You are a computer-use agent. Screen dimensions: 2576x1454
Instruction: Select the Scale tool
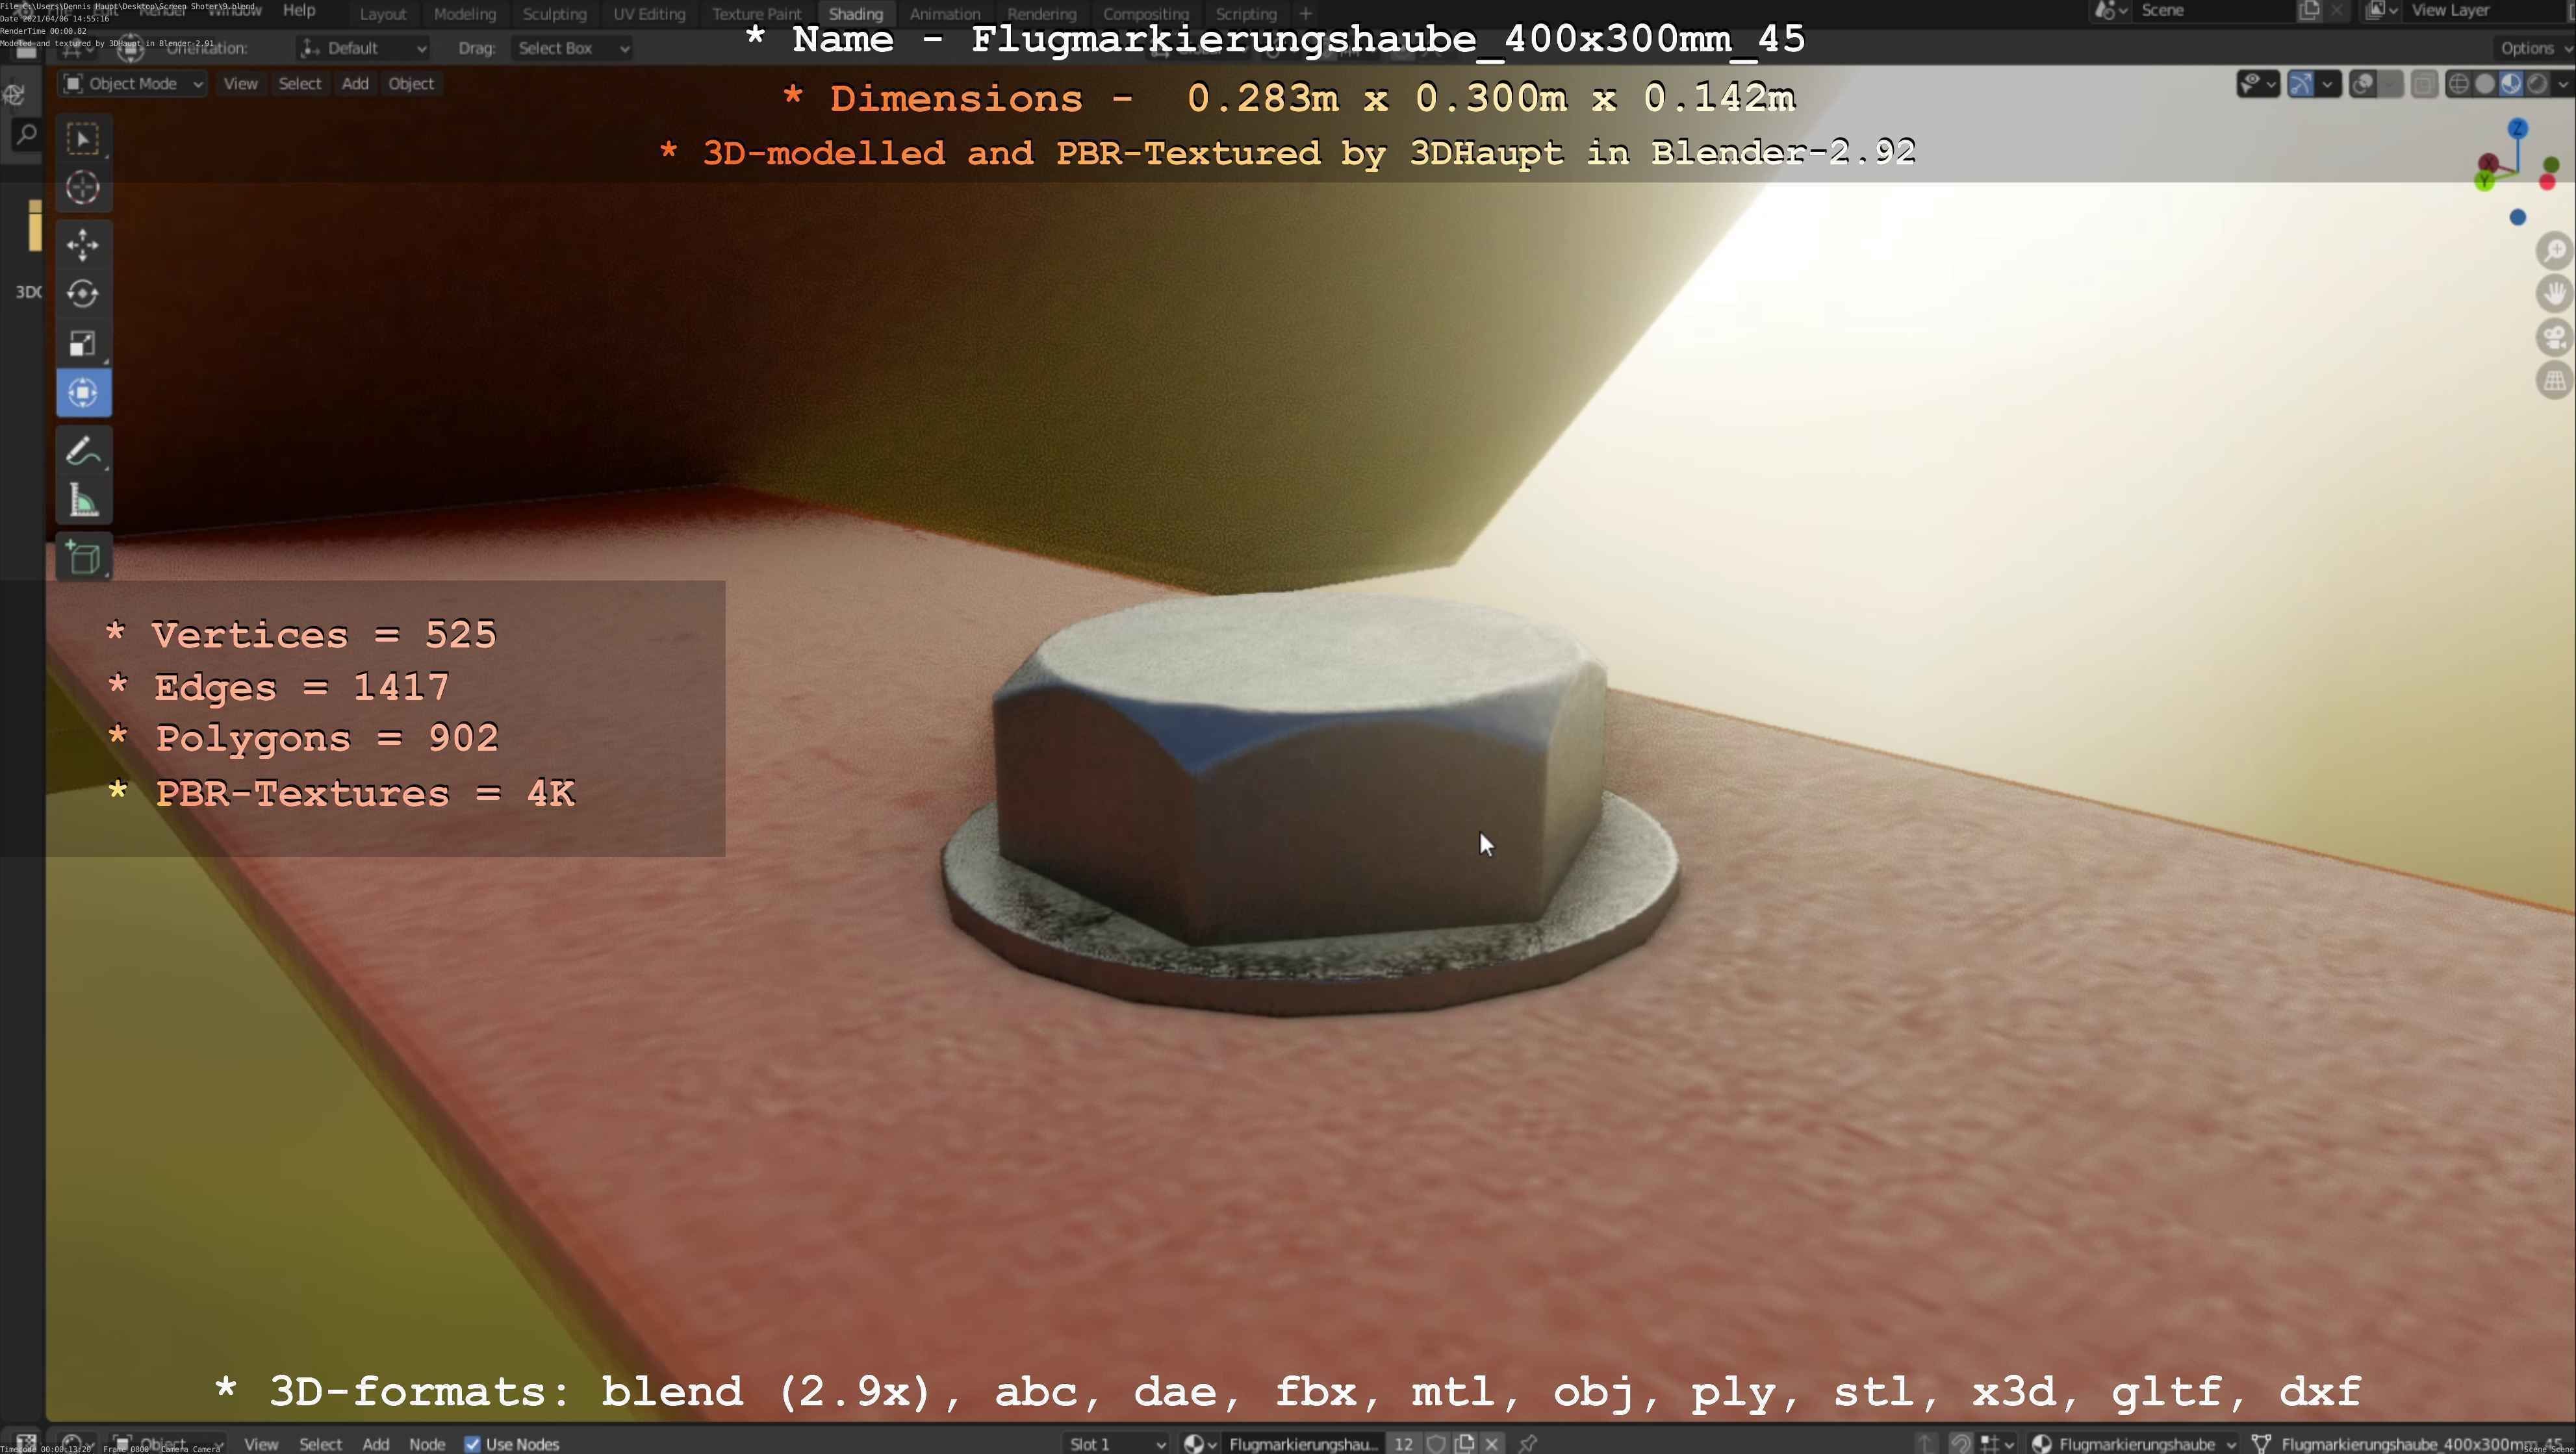[x=83, y=344]
